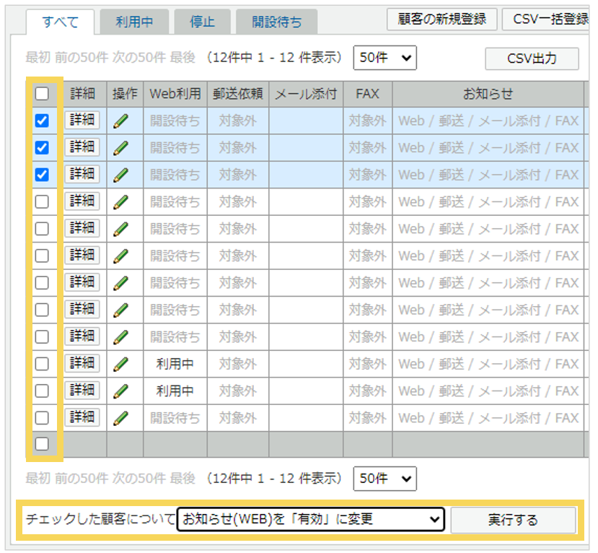Click pencil icon in the last customer row
Image resolution: width=598 pixels, height=553 pixels.
coord(121,418)
